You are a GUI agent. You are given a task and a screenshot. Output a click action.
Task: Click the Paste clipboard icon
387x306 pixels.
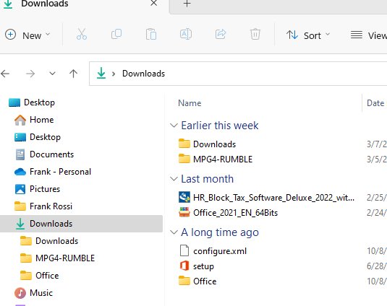tap(151, 34)
